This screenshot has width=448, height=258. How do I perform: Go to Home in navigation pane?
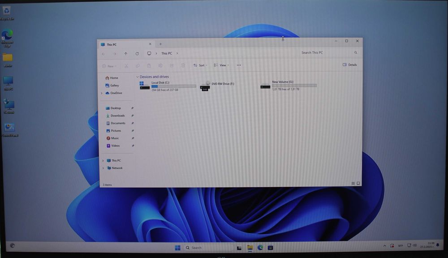point(112,78)
